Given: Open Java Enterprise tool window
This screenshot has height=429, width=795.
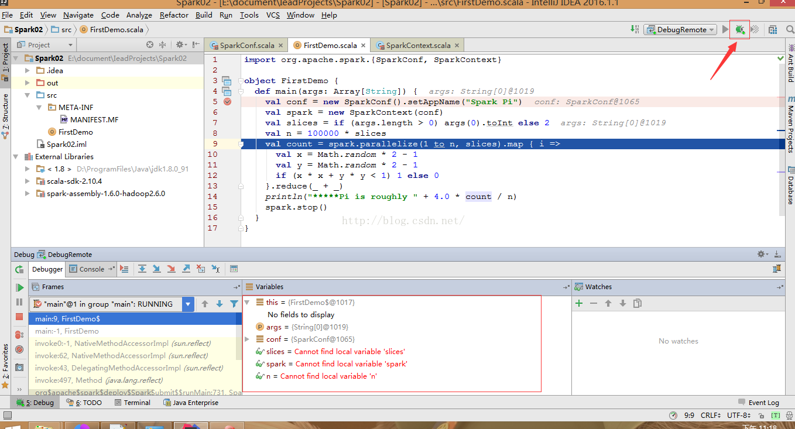Looking at the screenshot, I should (190, 403).
